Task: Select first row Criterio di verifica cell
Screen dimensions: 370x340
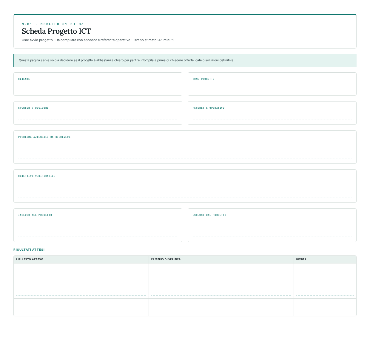Action: point(221,272)
